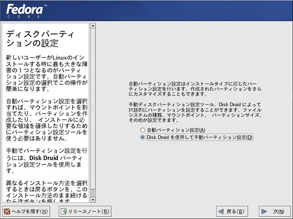The width and height of the screenshot is (293, 219).
Task: Click the scrollbar track below the thumb
Action: coord(93,193)
